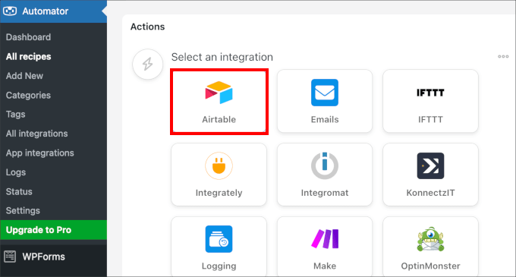Open the three-dot action options menu
Image resolution: width=516 pixels, height=277 pixels.
503,57
